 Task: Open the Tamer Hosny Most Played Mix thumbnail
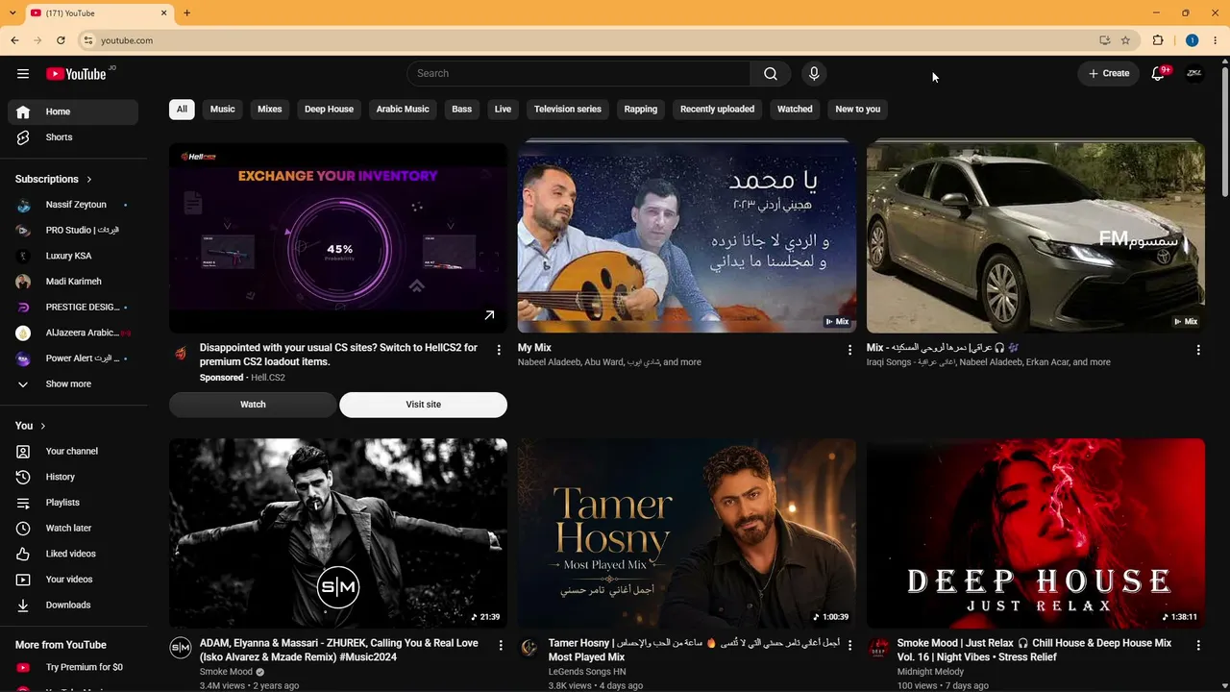(686, 533)
